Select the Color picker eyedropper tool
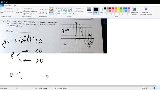This screenshot has height=90, width=160. pos(43,13)
